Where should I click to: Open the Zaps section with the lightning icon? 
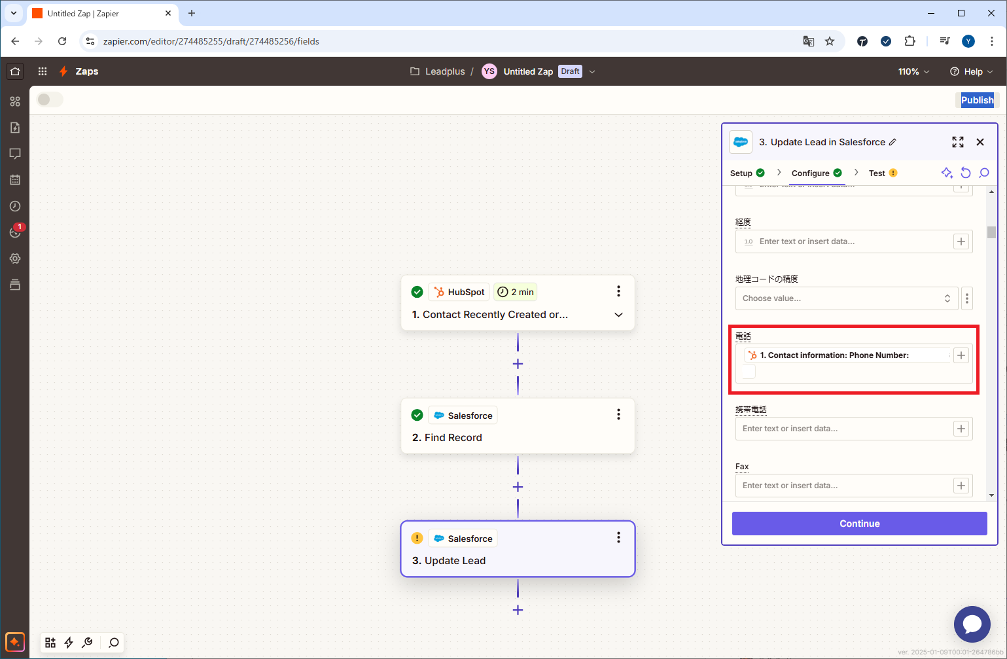point(79,71)
